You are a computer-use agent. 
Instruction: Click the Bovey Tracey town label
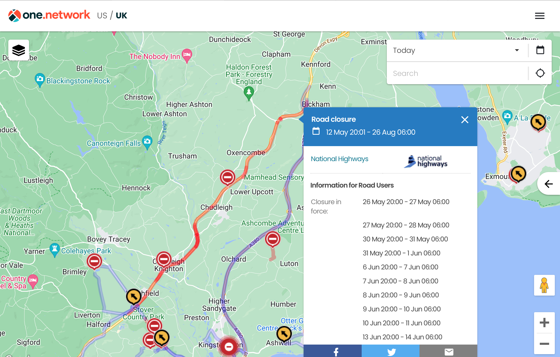point(109,239)
